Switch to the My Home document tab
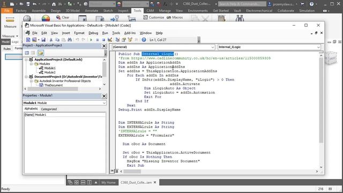The height and width of the screenshot is (193, 343). point(108,182)
